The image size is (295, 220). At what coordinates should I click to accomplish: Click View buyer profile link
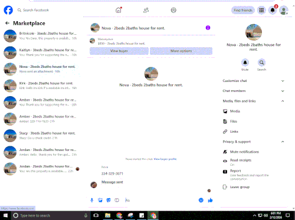165,159
